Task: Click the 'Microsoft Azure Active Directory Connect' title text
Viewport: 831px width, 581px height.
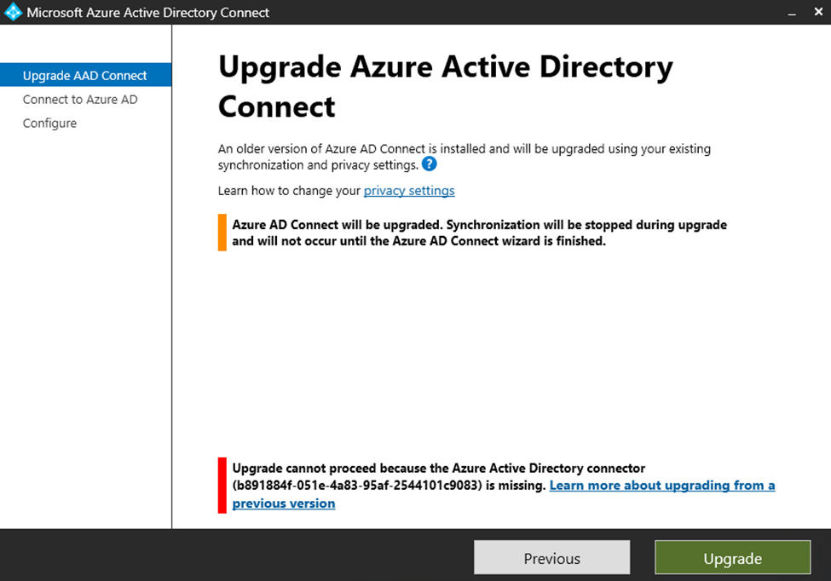Action: coord(147,13)
